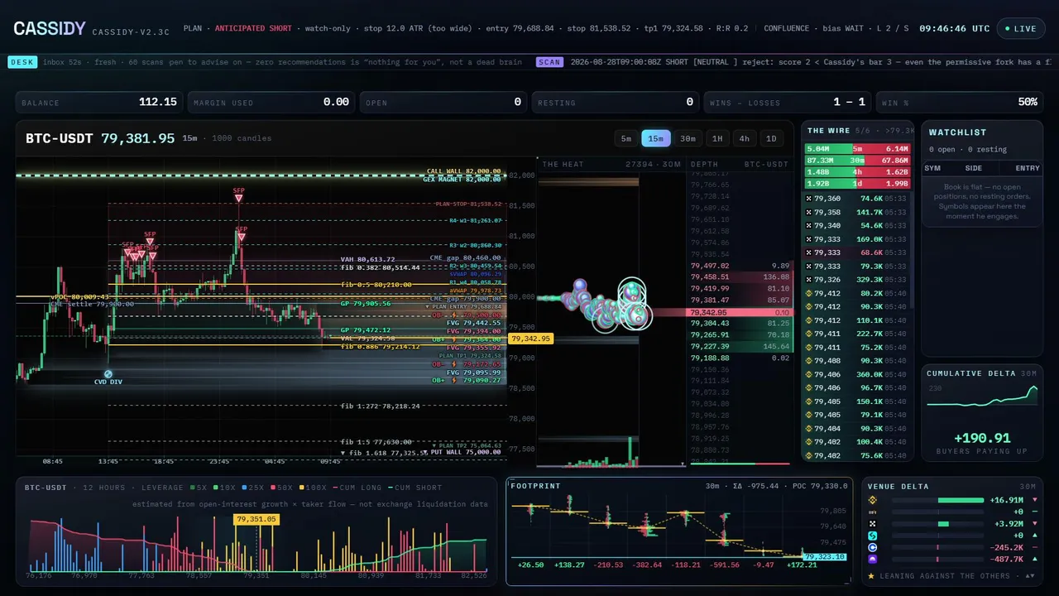1059x596 pixels.
Task: Click the lightning icon on OB+ 79,364.00 label
Action: point(453,339)
